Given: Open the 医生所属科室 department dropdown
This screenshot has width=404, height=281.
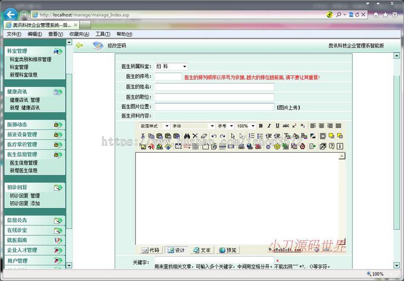Looking at the screenshot, I should [x=171, y=65].
